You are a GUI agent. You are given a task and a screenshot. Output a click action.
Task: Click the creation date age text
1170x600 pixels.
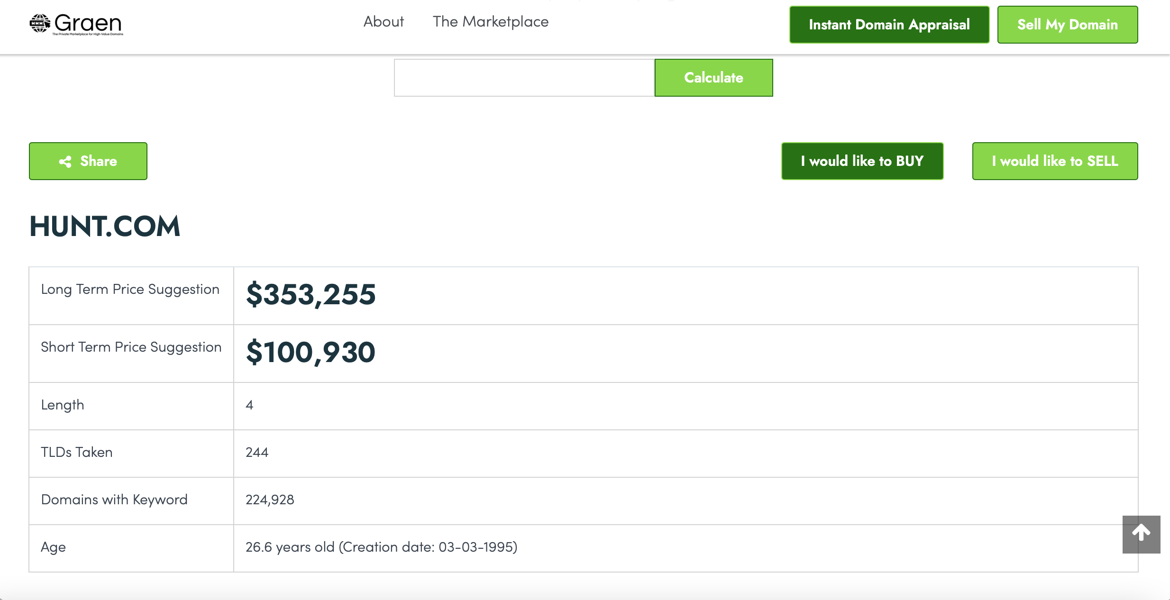point(381,547)
